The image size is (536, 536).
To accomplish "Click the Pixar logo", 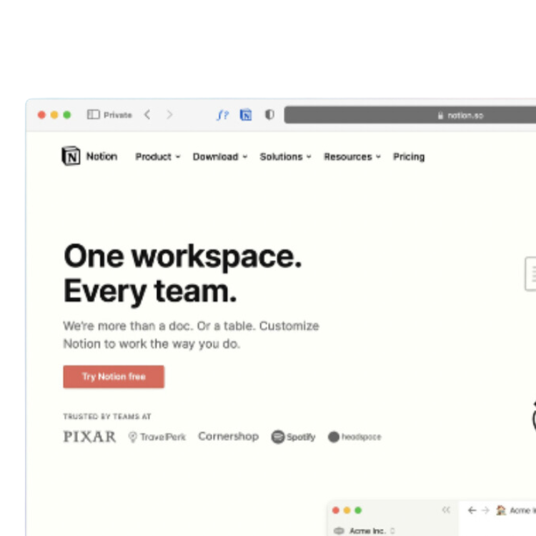I will (89, 437).
